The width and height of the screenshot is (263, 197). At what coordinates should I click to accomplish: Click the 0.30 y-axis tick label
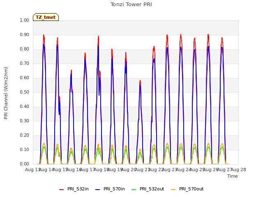tap(25, 121)
